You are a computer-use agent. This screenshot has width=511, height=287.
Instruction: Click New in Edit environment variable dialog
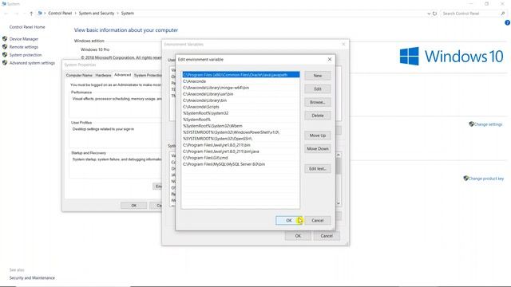[318, 76]
